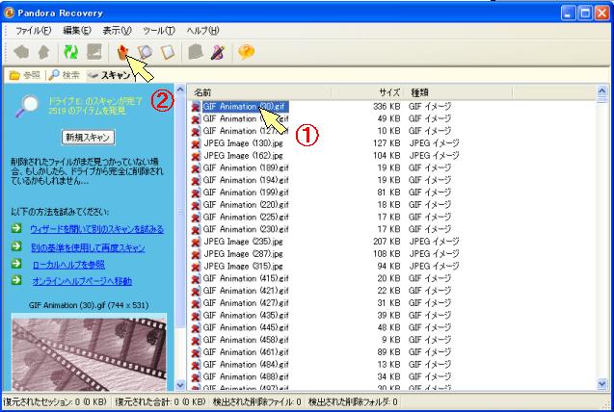Image resolution: width=614 pixels, height=412 pixels.
Task: Sort the file list by 名前 column header
Action: click(x=259, y=92)
